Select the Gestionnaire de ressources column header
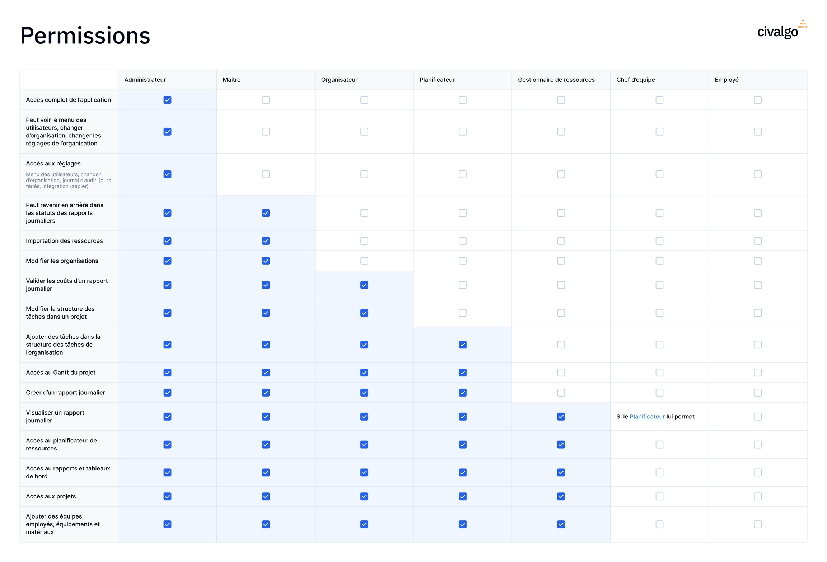 point(556,80)
